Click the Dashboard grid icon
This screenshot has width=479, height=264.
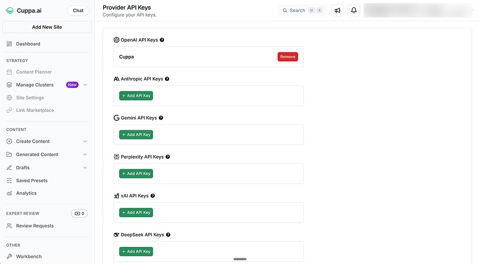point(9,44)
